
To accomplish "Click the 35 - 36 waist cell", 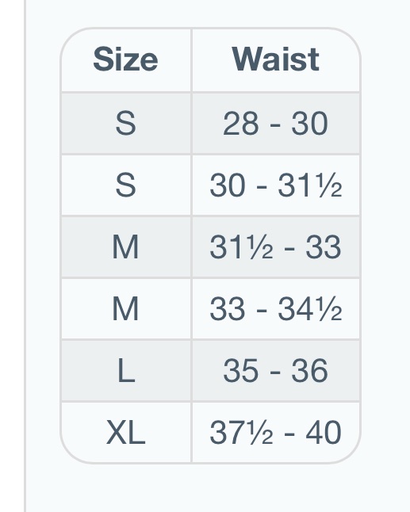I will click(276, 371).
